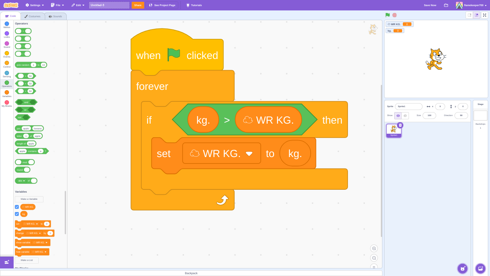This screenshot has width=490, height=276.
Task: Hide the sprite with crossed-eye button
Action: 405,116
